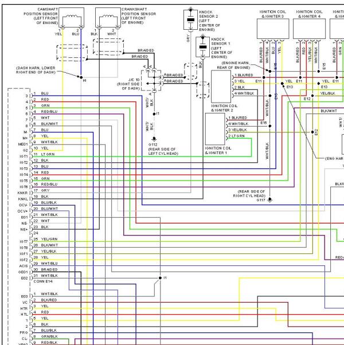Click the Ignition Coil & Igniter 2 box
Image resolution: width=344 pixels, height=345 pixels.
click(221, 87)
